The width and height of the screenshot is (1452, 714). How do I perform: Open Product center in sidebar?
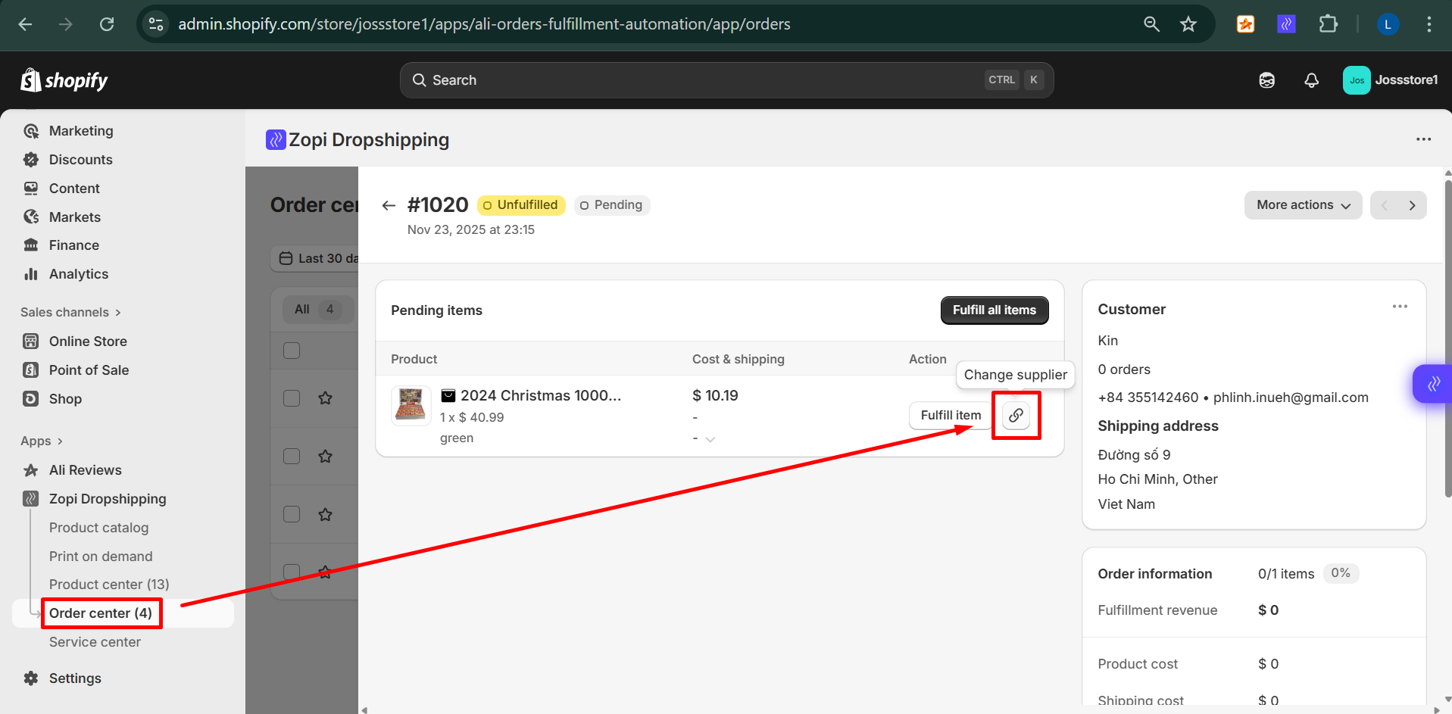pyautogui.click(x=109, y=585)
